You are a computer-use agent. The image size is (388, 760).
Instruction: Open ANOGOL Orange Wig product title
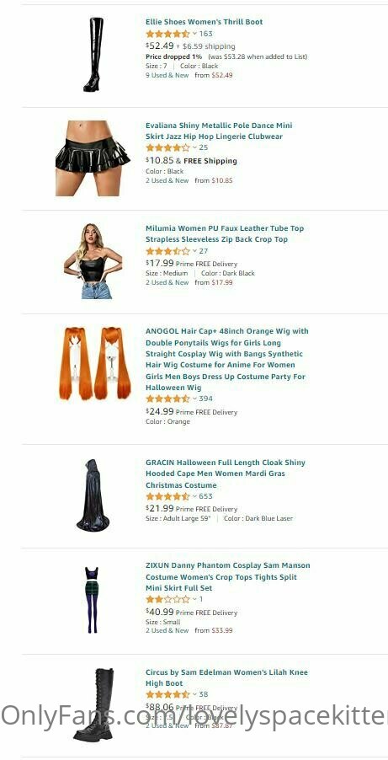[226, 359]
